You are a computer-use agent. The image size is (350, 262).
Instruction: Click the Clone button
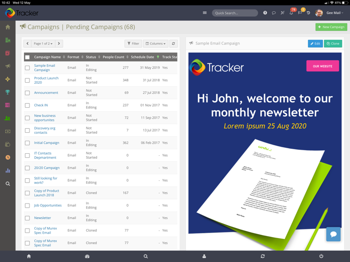click(333, 43)
